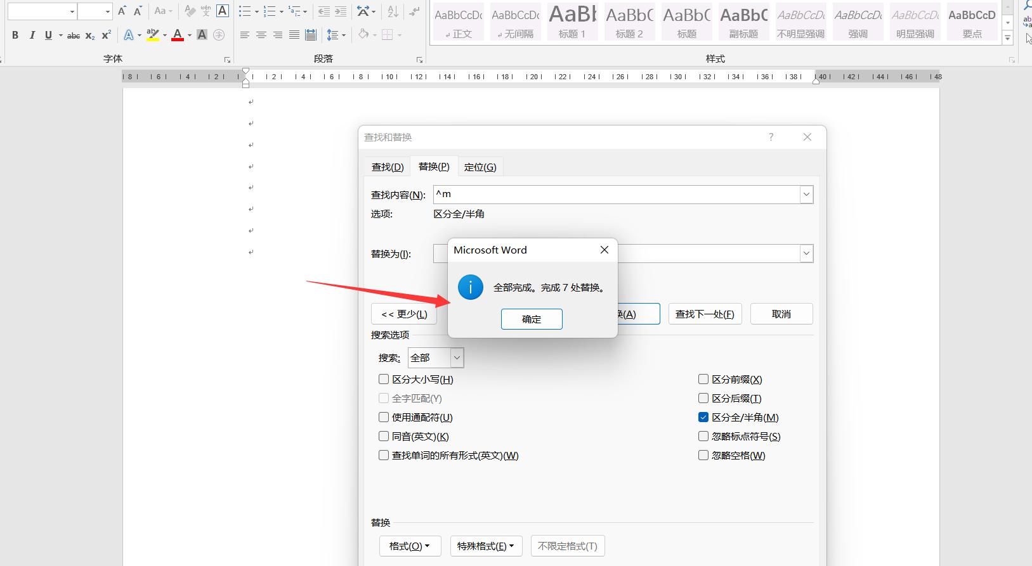
Task: Open the Asian layout options
Action: (x=363, y=11)
